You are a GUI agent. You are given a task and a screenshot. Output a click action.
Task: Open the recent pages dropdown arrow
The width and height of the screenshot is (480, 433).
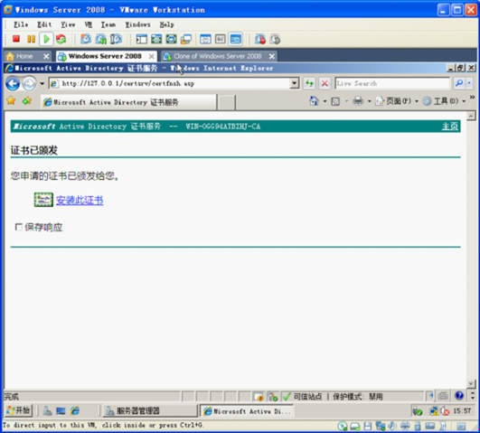pyautogui.click(x=42, y=83)
